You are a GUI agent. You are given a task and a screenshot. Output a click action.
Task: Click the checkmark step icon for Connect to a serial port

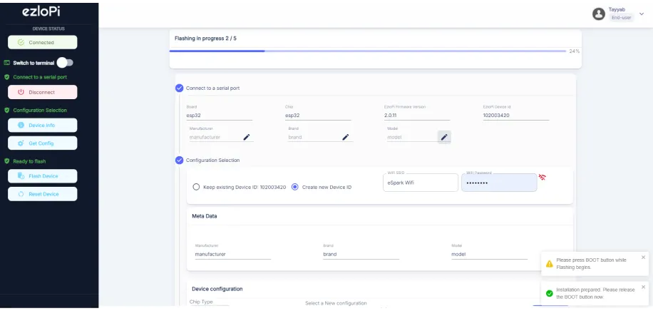(180, 88)
